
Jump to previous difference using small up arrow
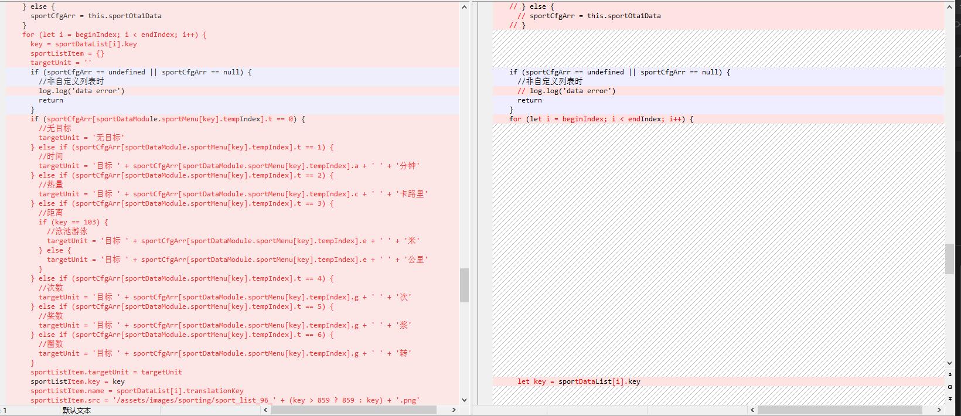(x=950, y=374)
